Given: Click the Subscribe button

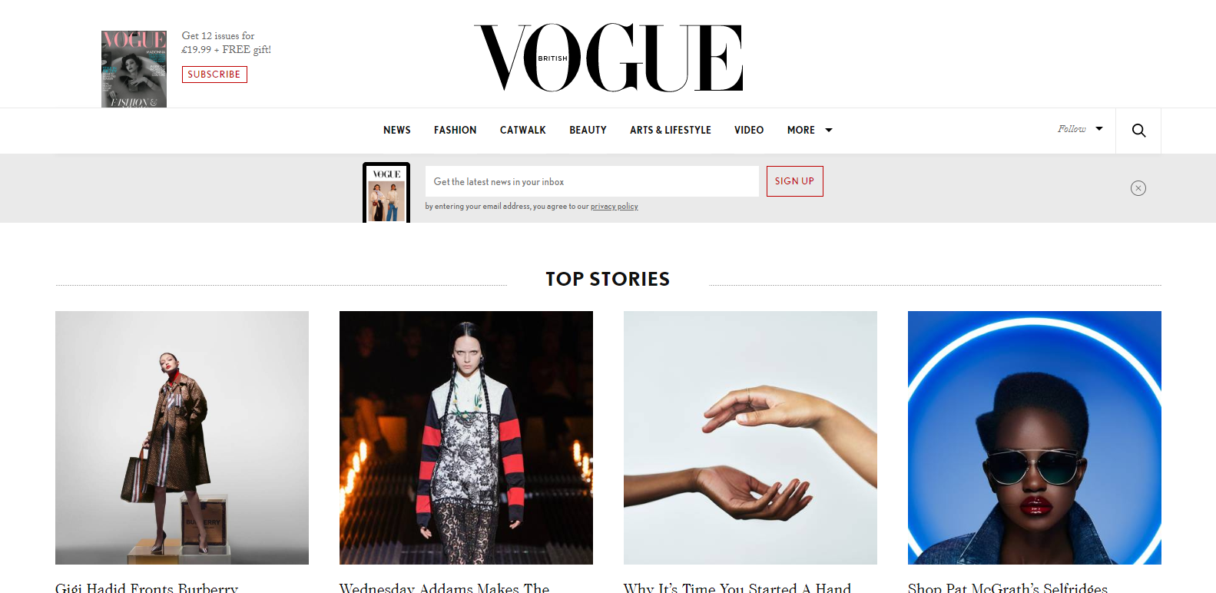Looking at the screenshot, I should (x=214, y=75).
